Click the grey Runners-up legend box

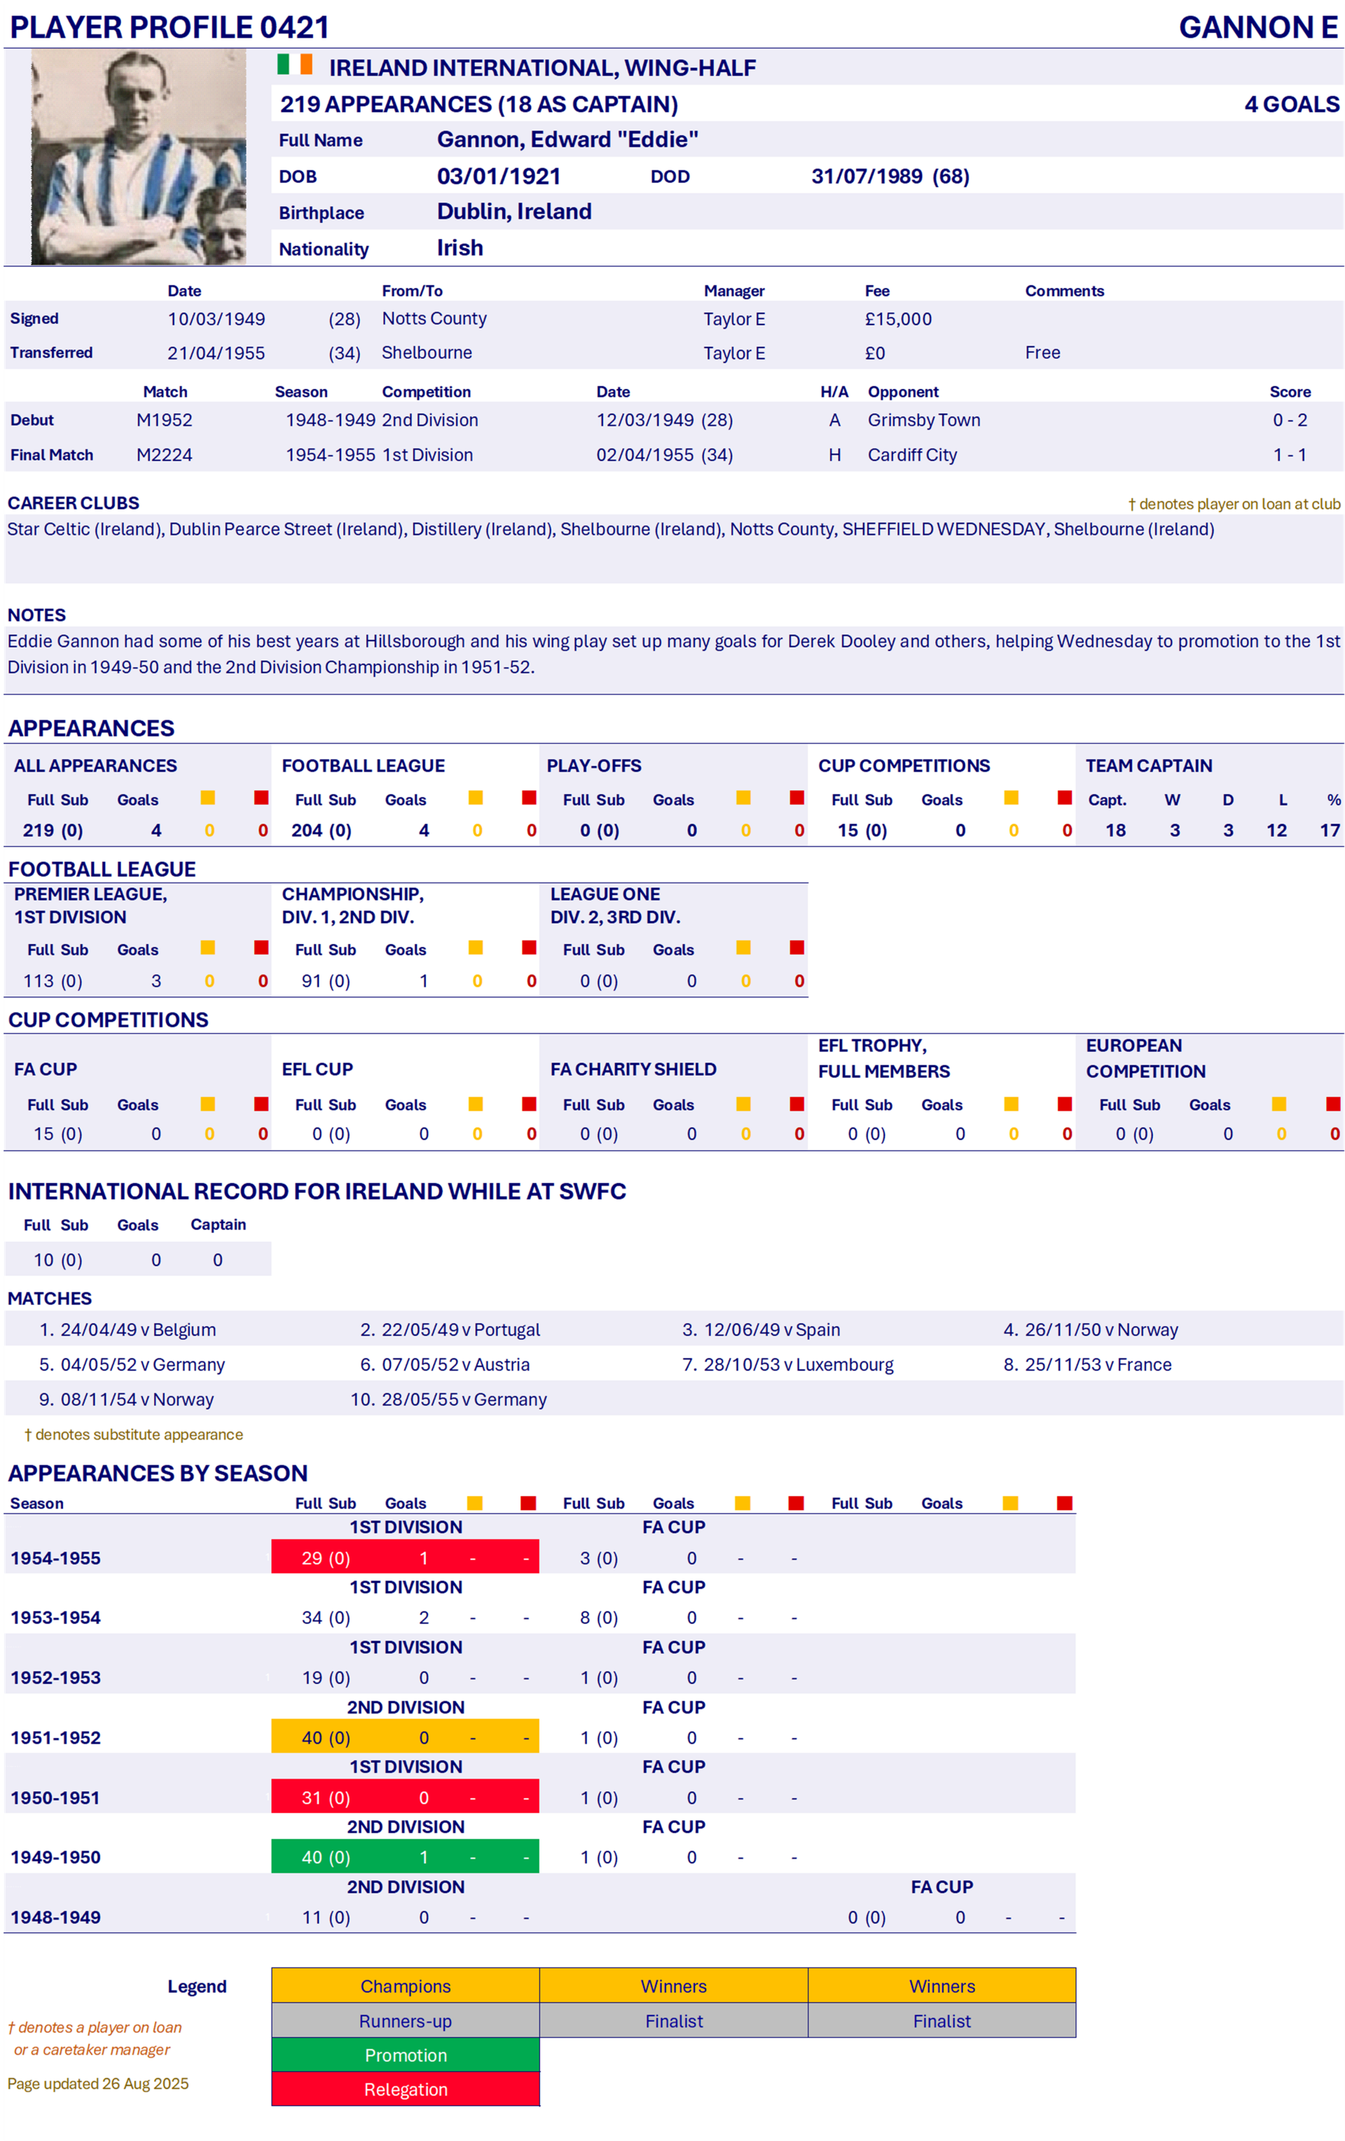point(406,2021)
